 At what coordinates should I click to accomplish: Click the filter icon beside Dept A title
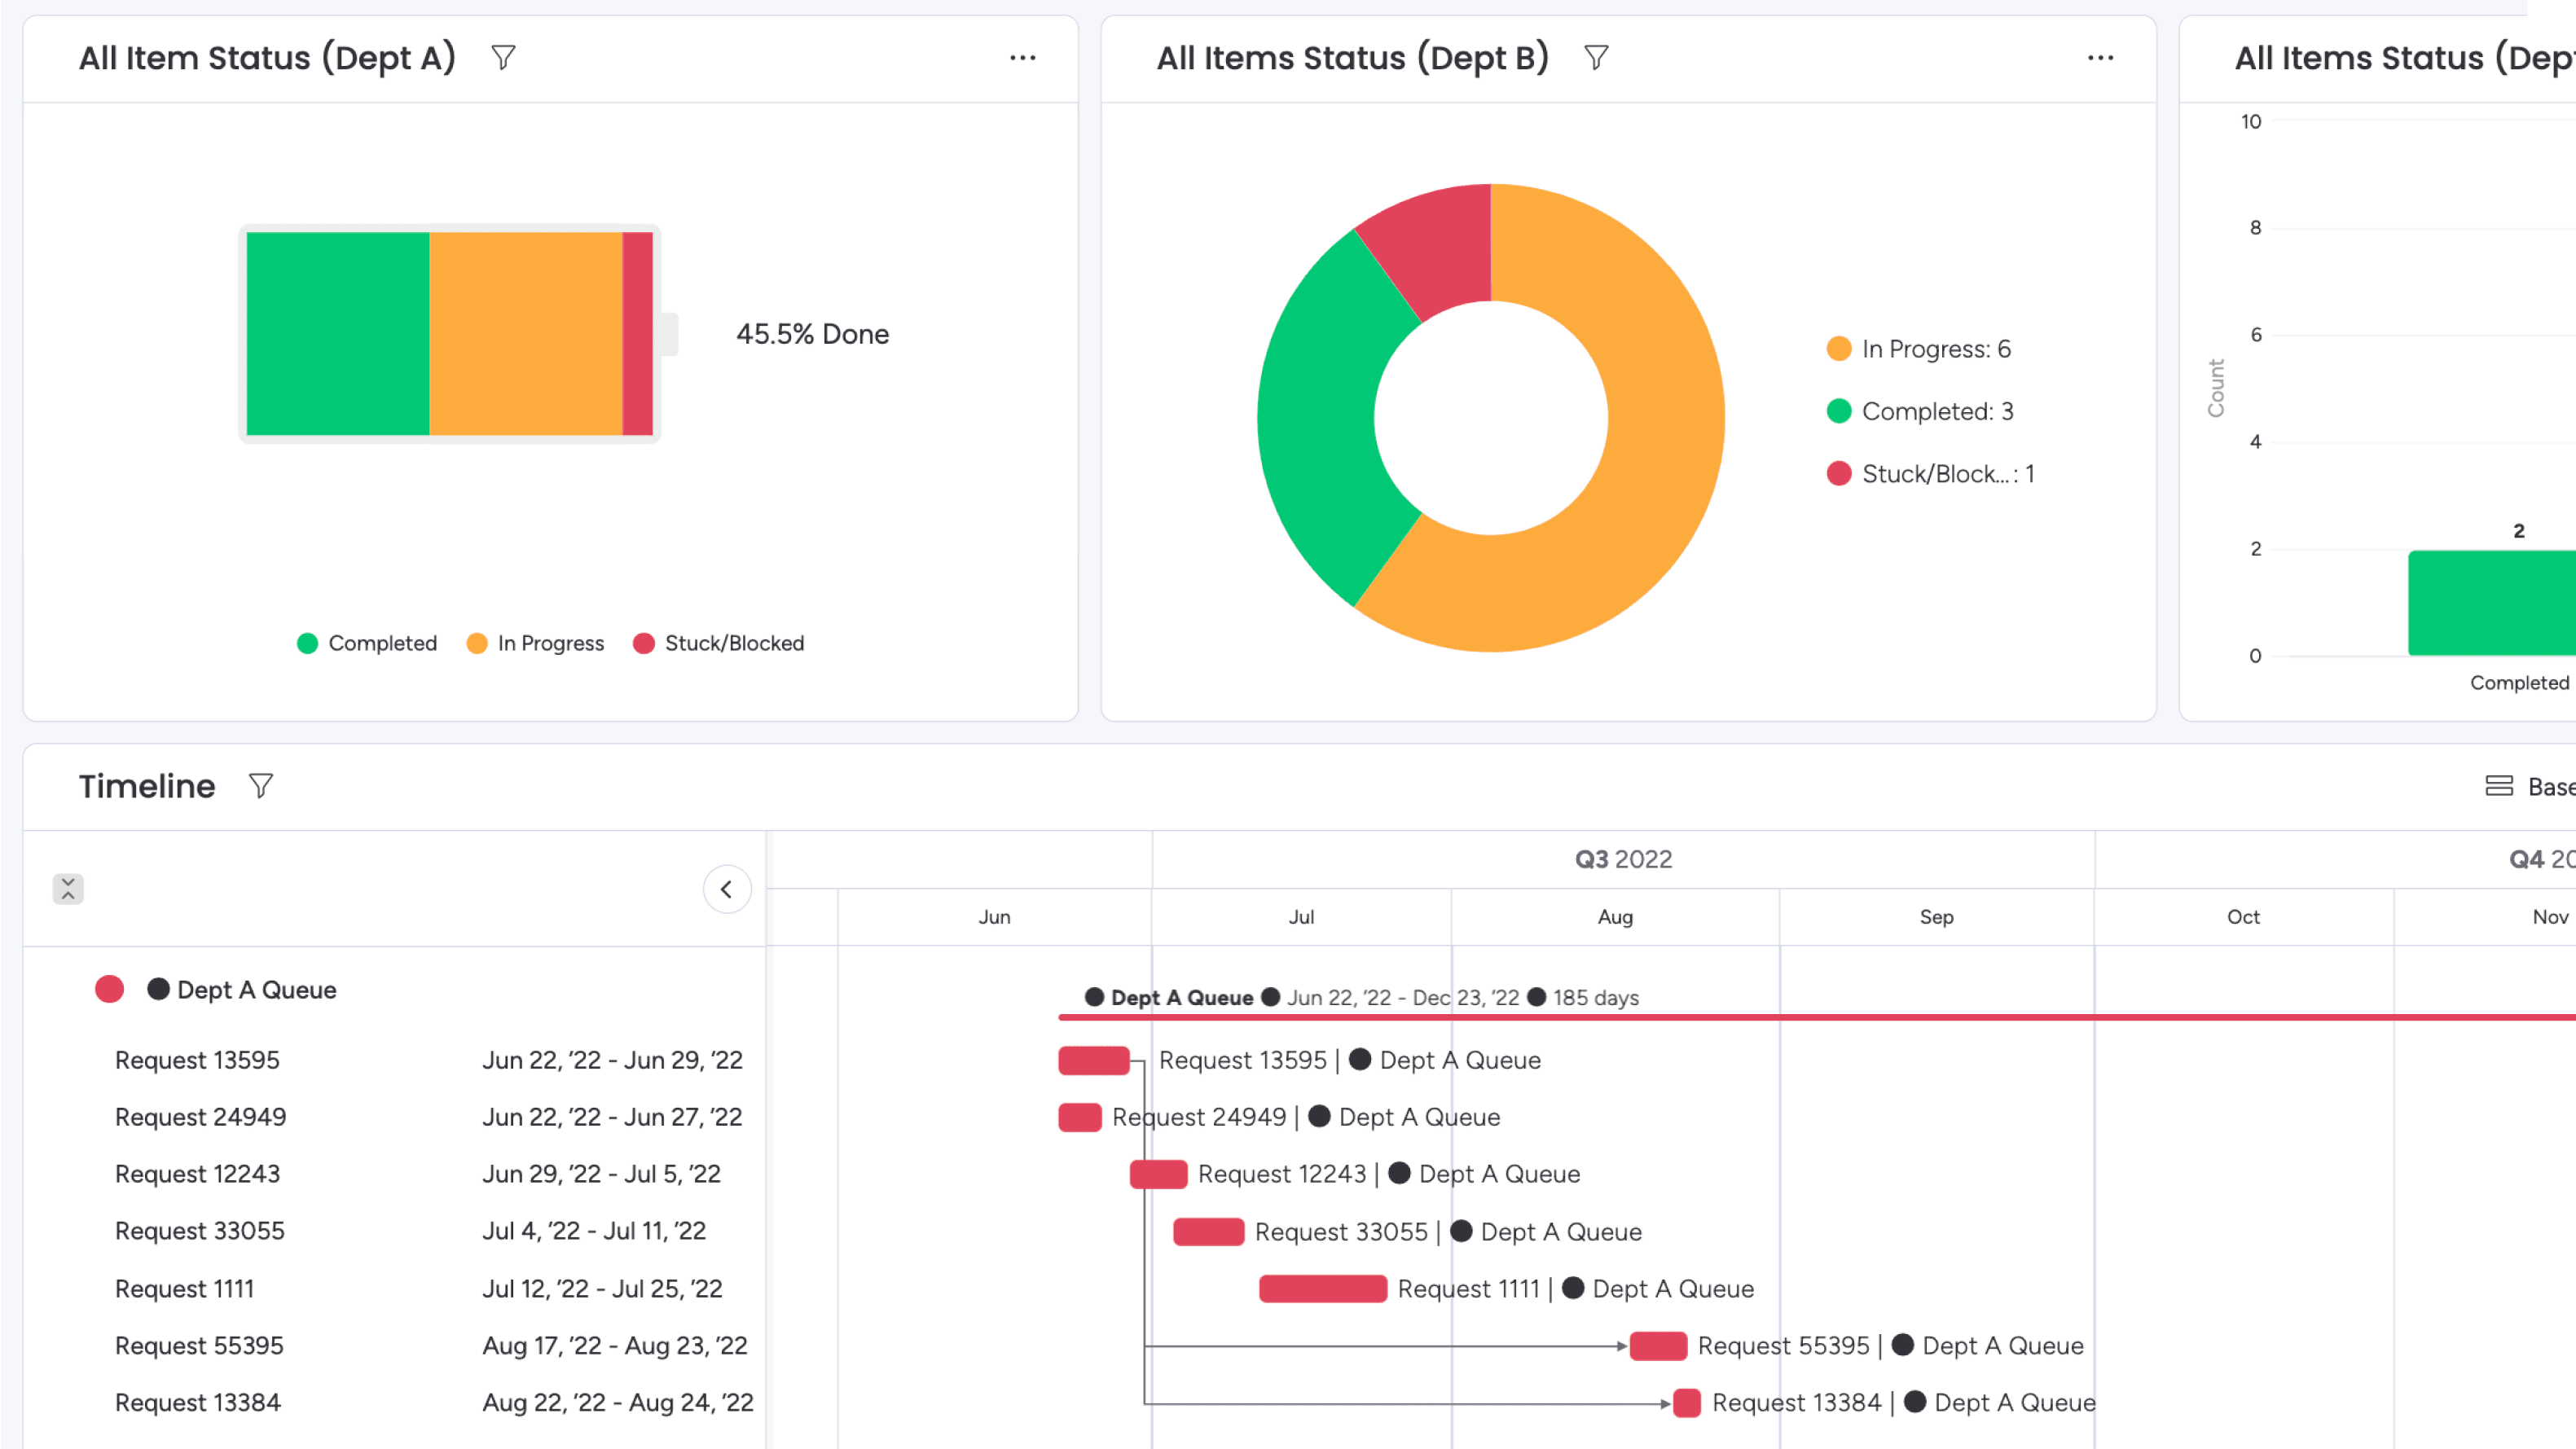coord(503,58)
